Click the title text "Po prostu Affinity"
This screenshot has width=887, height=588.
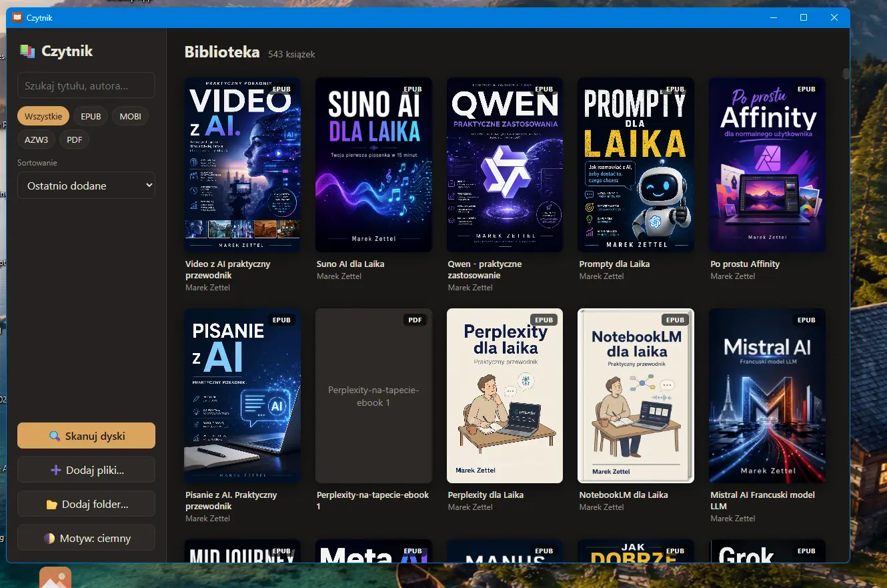tap(745, 264)
